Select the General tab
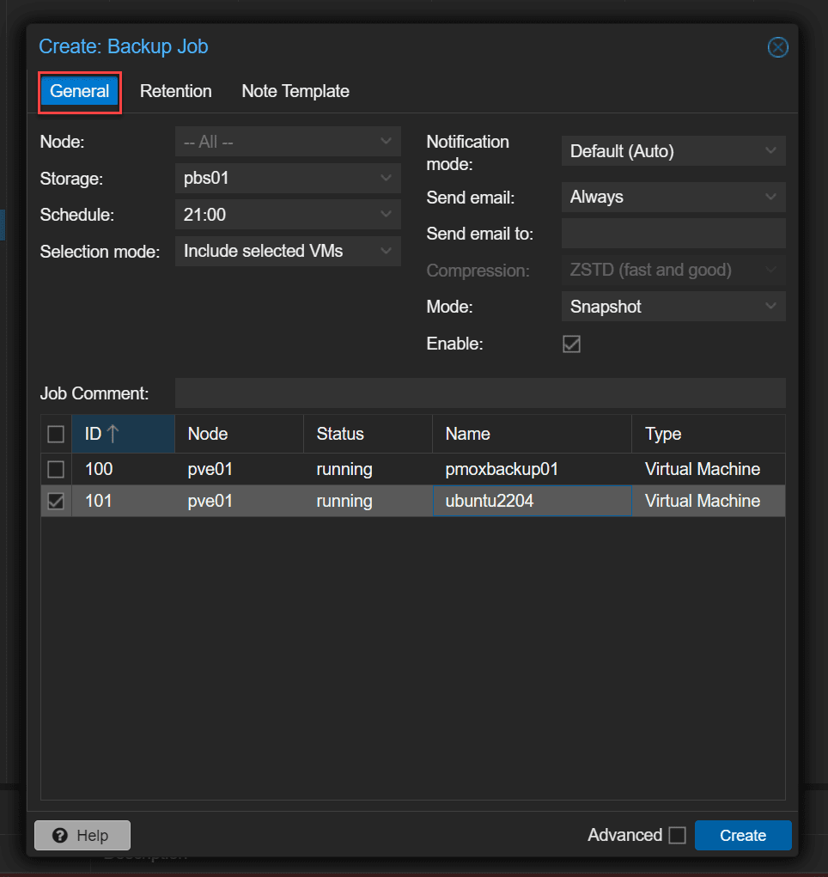Image resolution: width=828 pixels, height=877 pixels. 80,91
